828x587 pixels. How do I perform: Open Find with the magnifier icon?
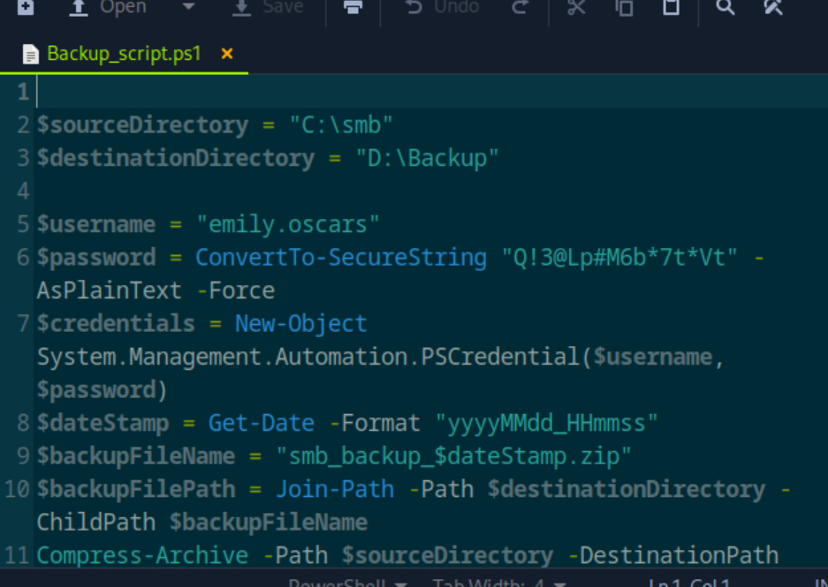click(x=725, y=7)
